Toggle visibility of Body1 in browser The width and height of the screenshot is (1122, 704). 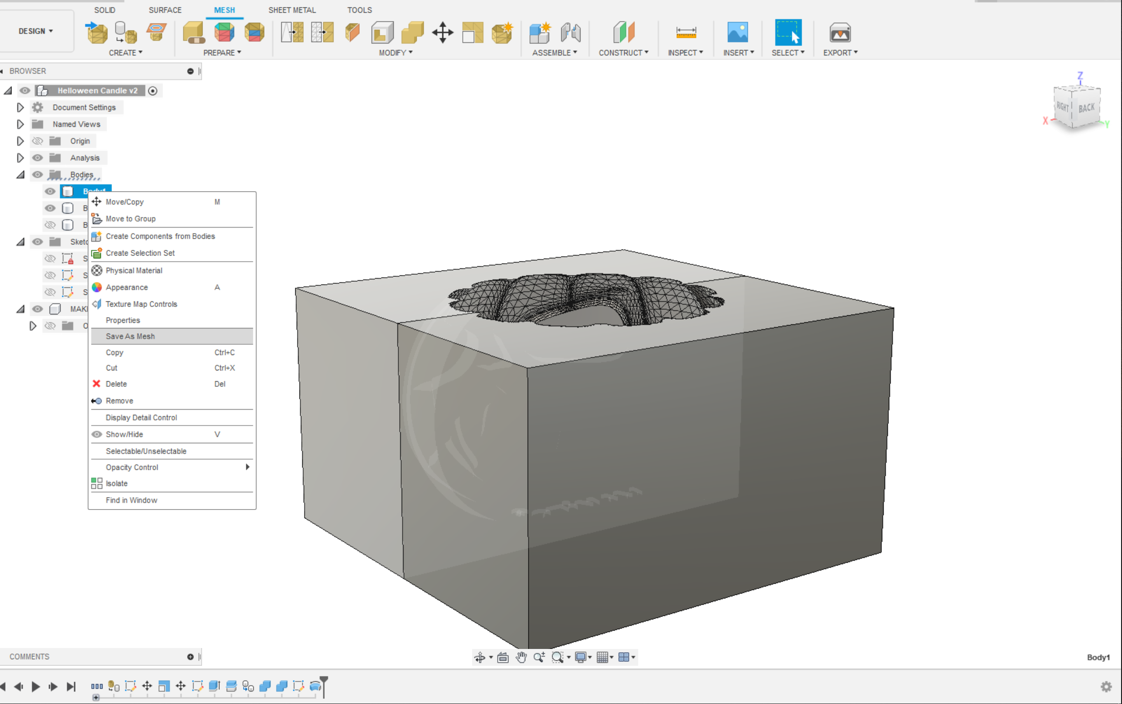[x=50, y=191]
